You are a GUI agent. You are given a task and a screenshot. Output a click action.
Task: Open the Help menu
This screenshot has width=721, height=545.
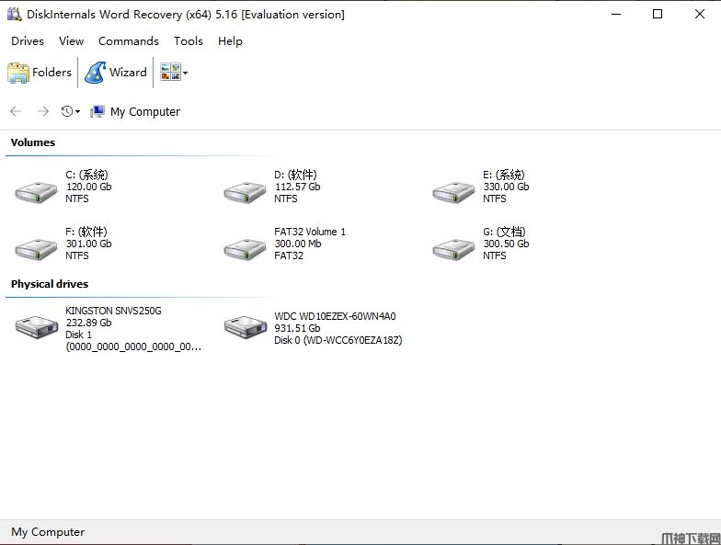click(x=230, y=40)
